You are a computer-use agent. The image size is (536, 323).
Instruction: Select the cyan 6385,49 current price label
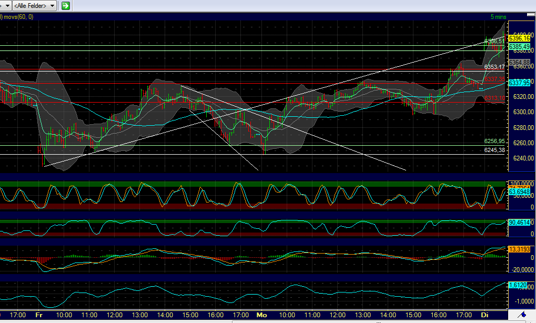pyautogui.click(x=520, y=46)
